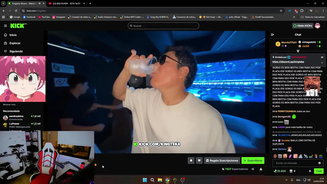Hide the pinned message with the crossed-eye icon
This screenshot has width=327, height=184.
pos(322,57)
